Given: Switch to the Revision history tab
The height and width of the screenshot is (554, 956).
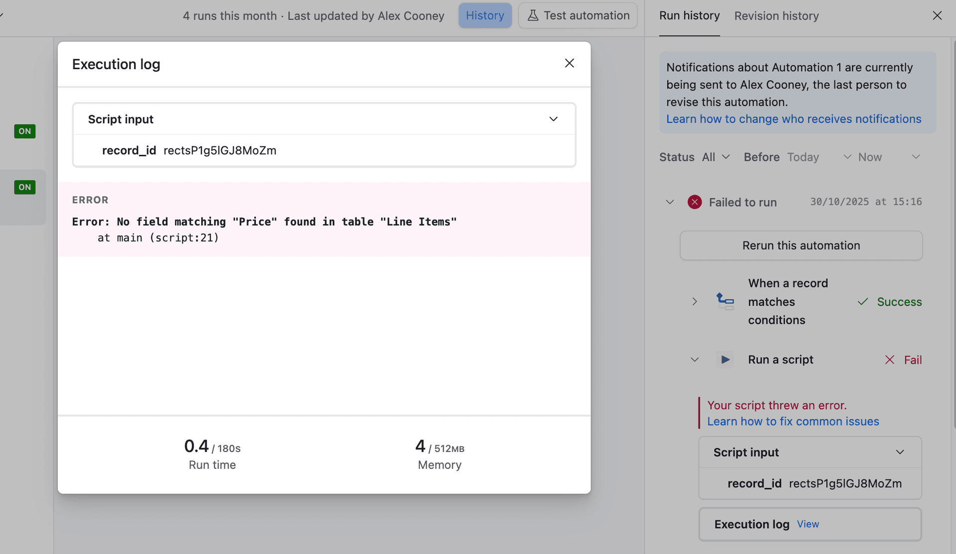Looking at the screenshot, I should [x=776, y=15].
